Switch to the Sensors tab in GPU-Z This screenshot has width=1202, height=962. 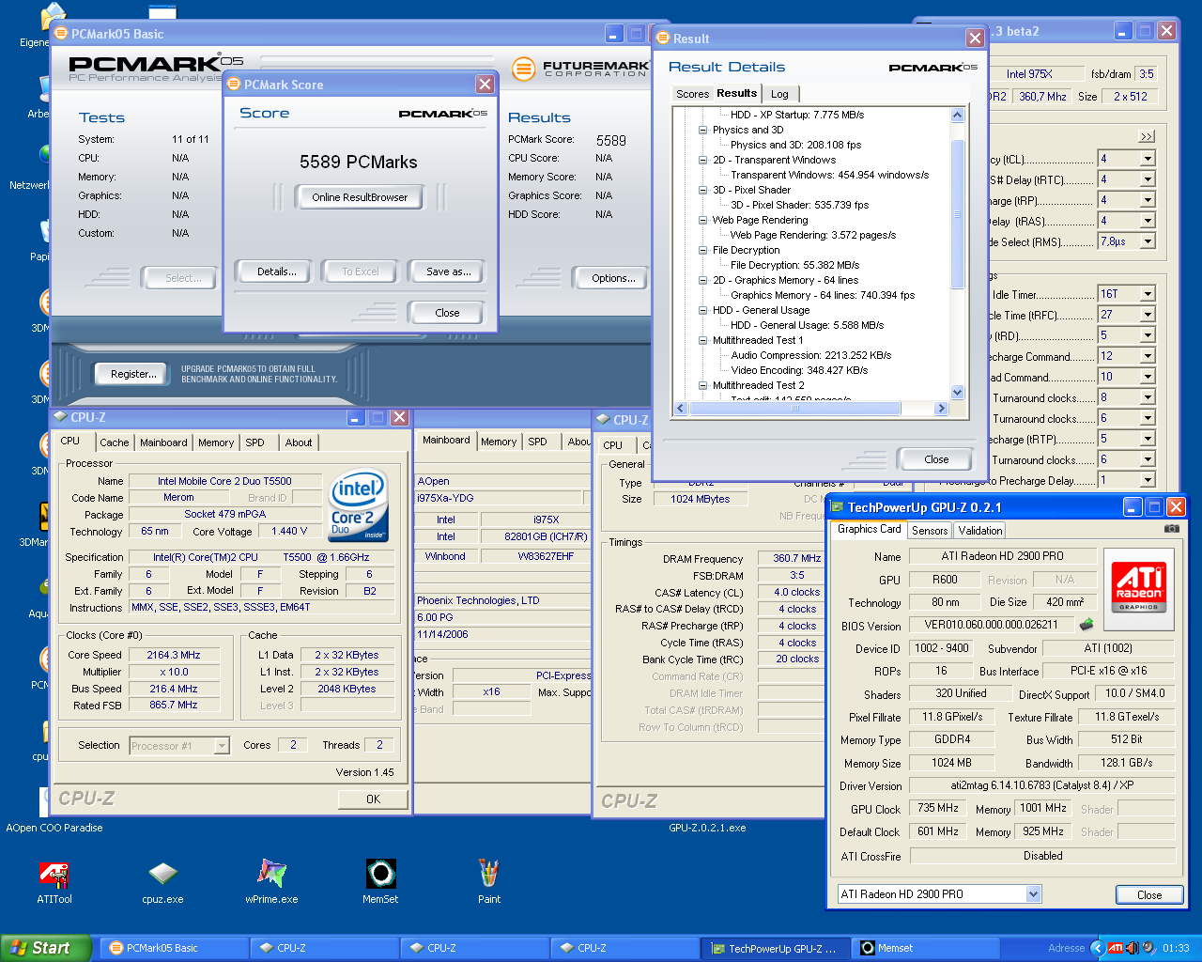(930, 531)
